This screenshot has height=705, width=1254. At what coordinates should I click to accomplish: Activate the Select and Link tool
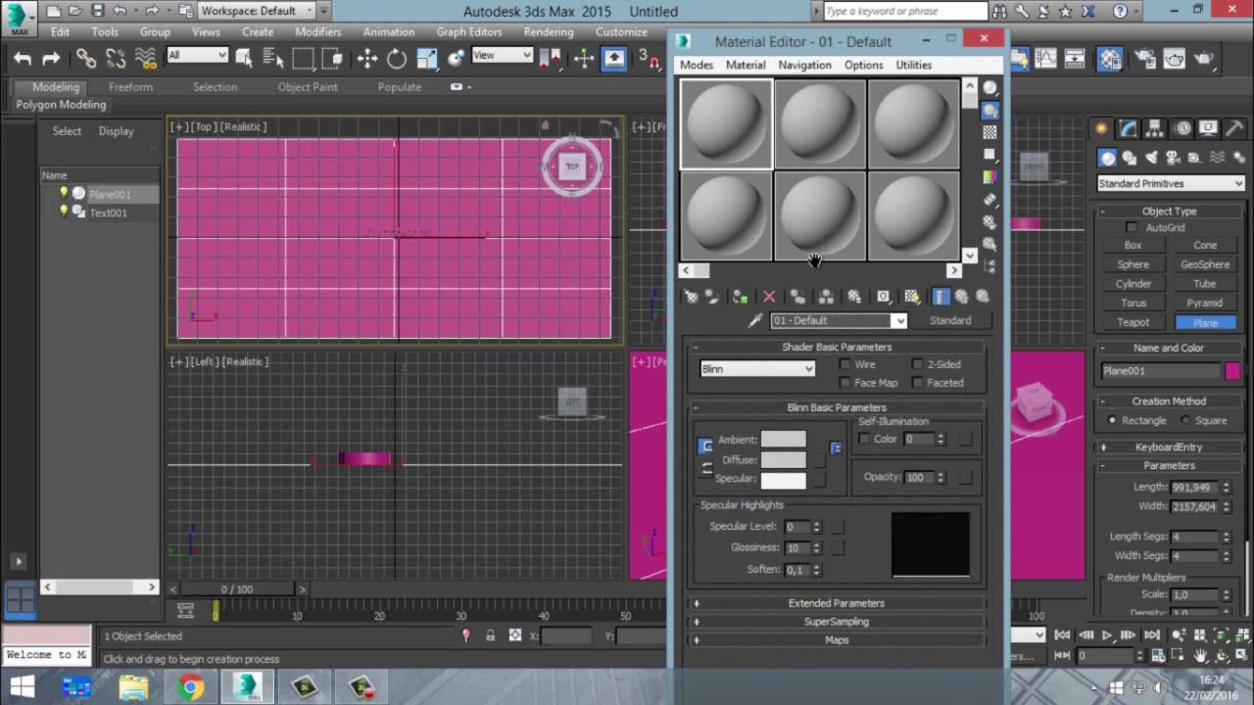[86, 59]
